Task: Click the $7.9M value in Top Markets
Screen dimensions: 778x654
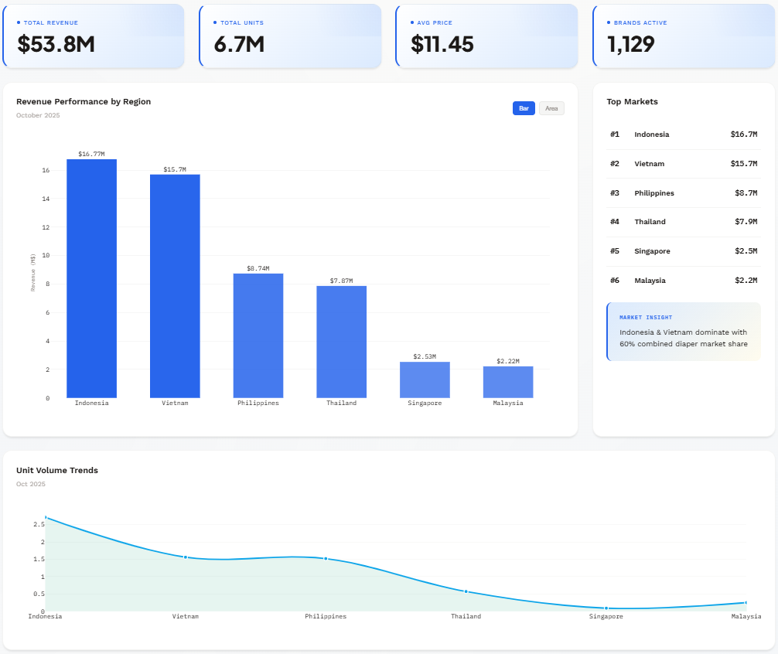Action: pyautogui.click(x=746, y=222)
